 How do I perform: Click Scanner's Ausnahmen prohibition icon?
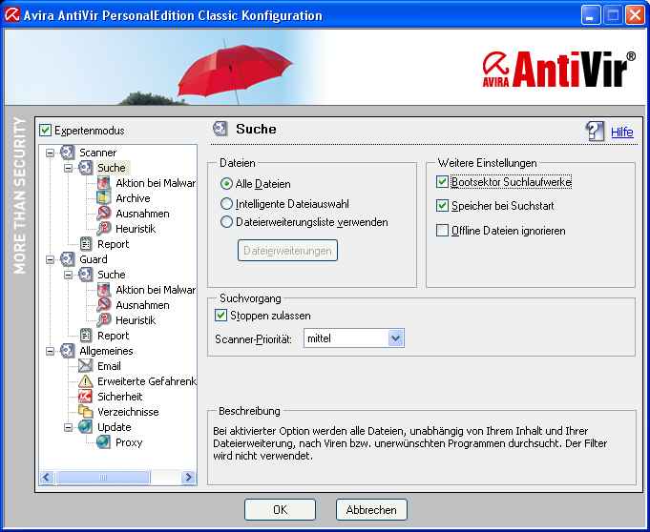click(104, 214)
